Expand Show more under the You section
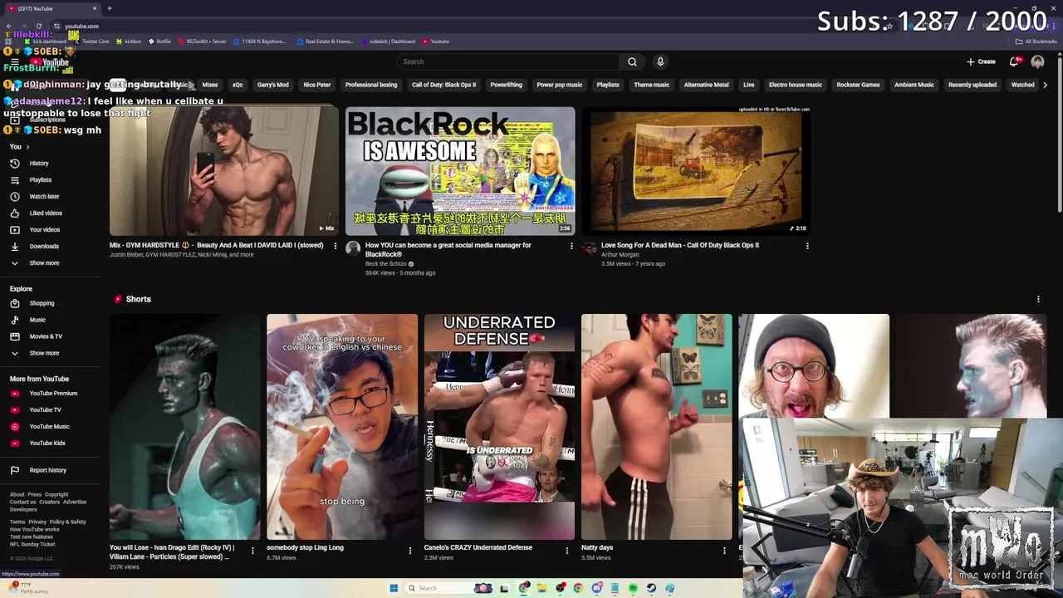The height and width of the screenshot is (598, 1063). point(51,263)
